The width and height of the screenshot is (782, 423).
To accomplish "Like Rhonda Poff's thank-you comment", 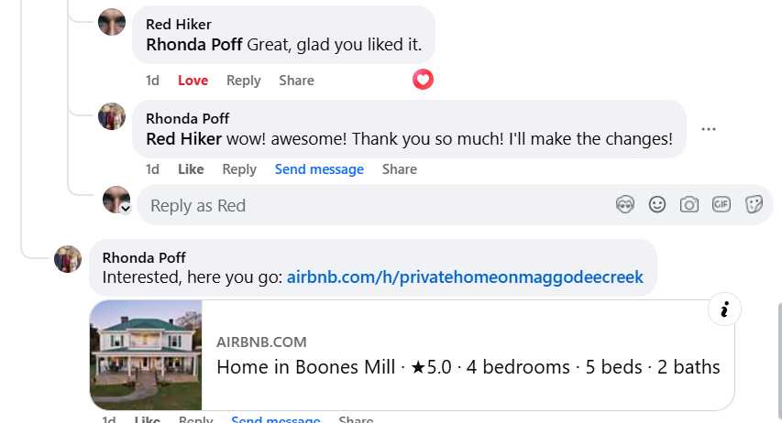I will point(191,169).
